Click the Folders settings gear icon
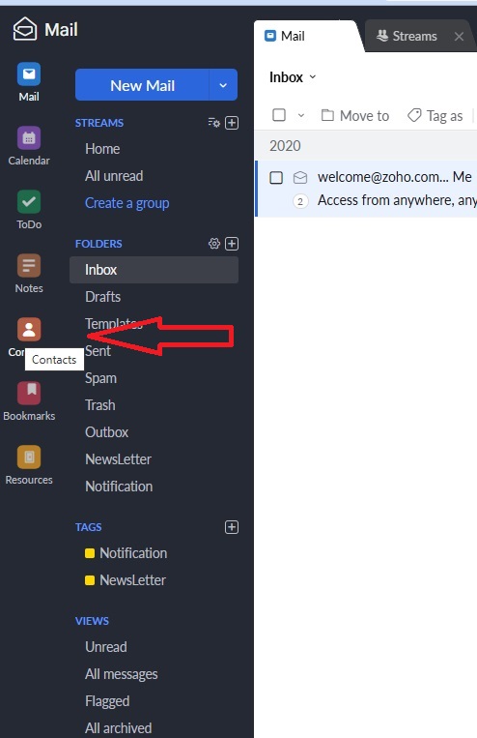The height and width of the screenshot is (738, 477). (214, 244)
